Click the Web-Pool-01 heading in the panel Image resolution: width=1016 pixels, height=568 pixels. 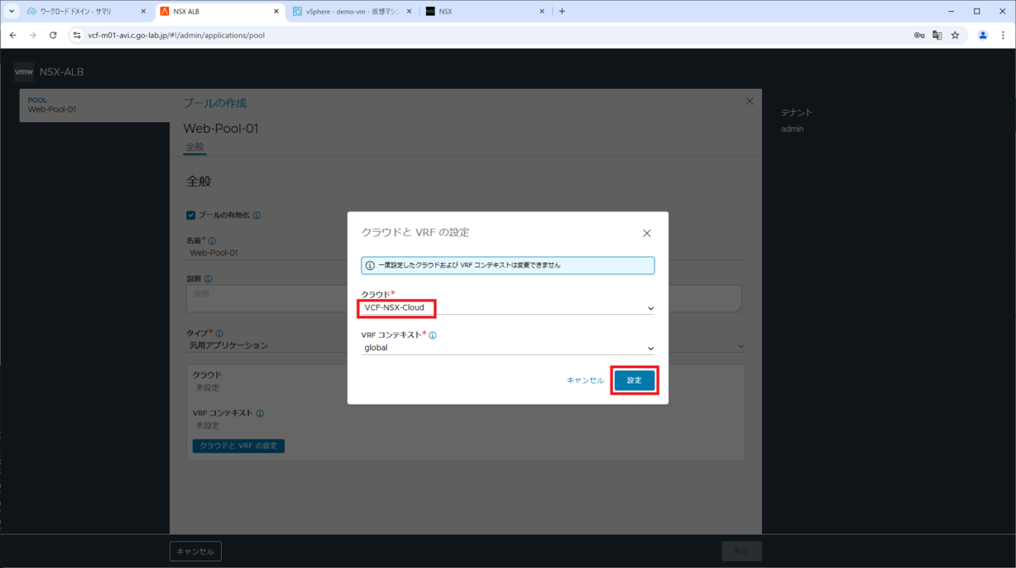(221, 129)
